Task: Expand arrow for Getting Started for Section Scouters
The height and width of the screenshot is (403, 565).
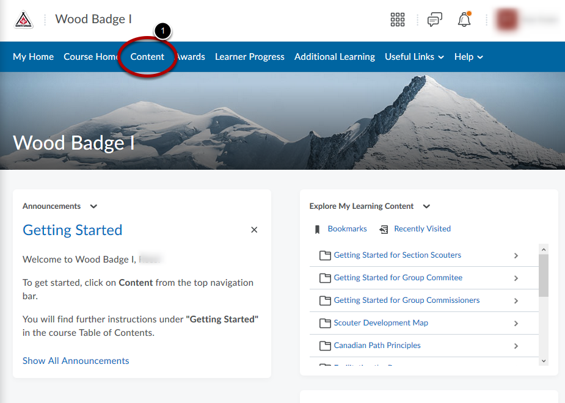Action: click(x=516, y=256)
